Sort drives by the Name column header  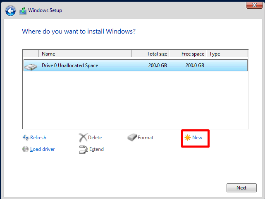click(x=85, y=54)
